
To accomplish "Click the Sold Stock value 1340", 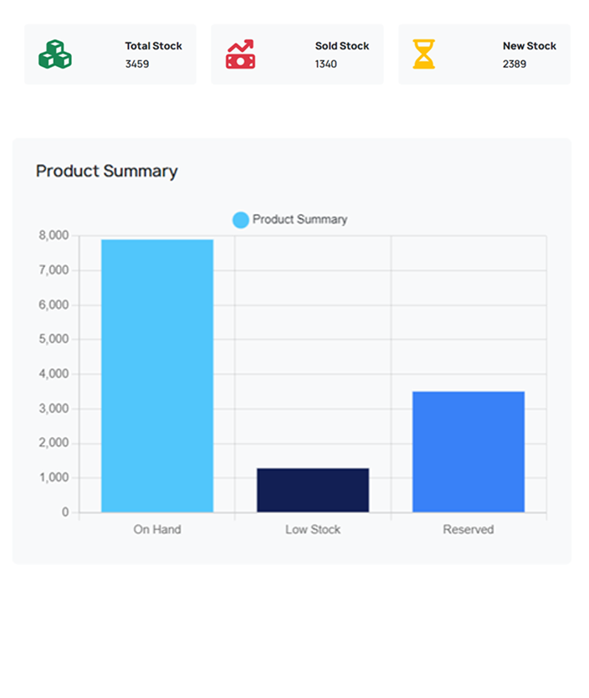I will (x=326, y=64).
